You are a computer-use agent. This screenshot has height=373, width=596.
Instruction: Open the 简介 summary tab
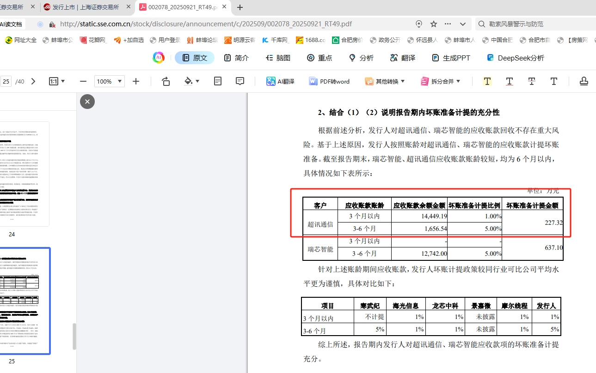[236, 58]
